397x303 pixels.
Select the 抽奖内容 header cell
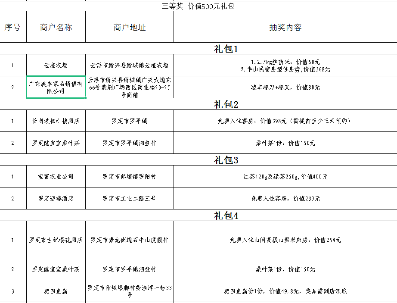(x=285, y=27)
